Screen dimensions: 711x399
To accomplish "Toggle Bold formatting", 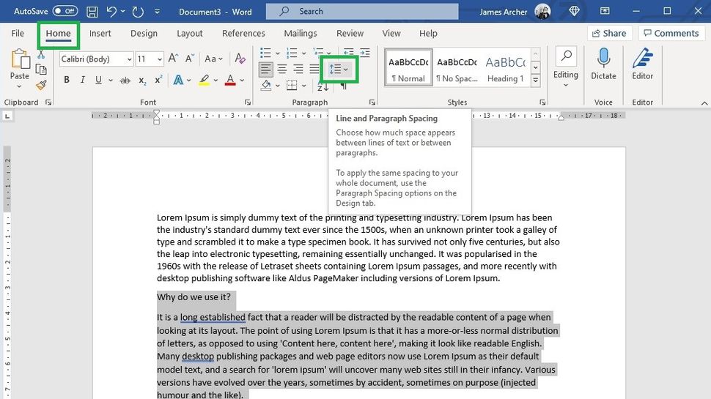I will 67,80.
